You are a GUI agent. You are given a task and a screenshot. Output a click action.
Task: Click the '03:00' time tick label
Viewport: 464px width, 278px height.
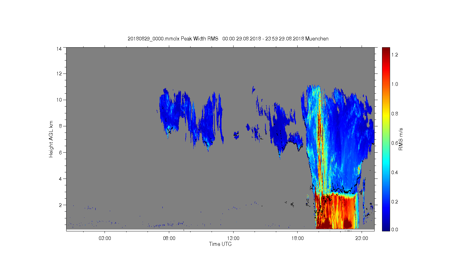(105, 238)
